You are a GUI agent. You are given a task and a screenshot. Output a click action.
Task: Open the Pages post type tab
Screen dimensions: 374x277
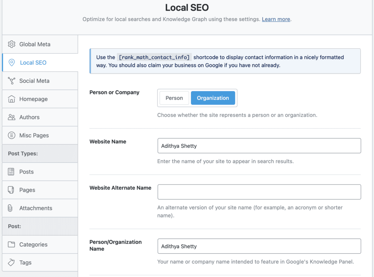tap(40, 190)
